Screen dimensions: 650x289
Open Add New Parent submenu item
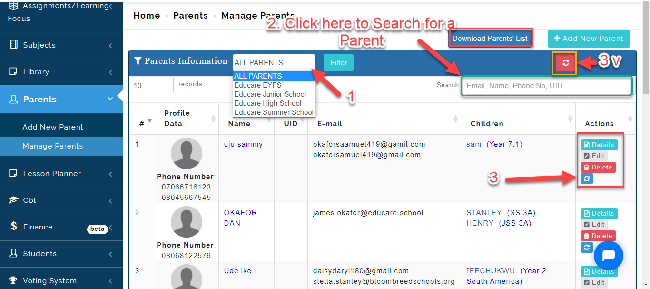[53, 127]
